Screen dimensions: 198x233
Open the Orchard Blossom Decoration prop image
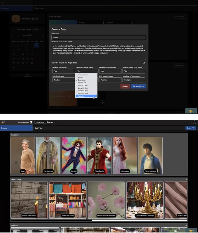(106, 200)
